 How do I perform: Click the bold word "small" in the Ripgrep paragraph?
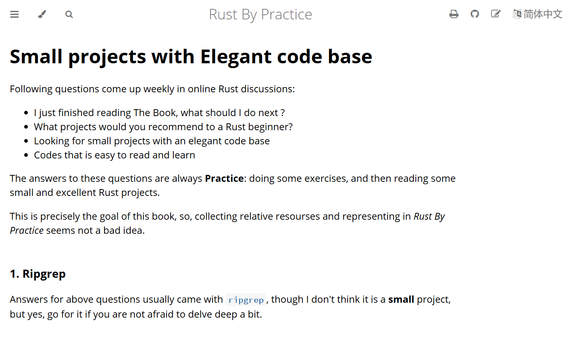click(x=401, y=299)
